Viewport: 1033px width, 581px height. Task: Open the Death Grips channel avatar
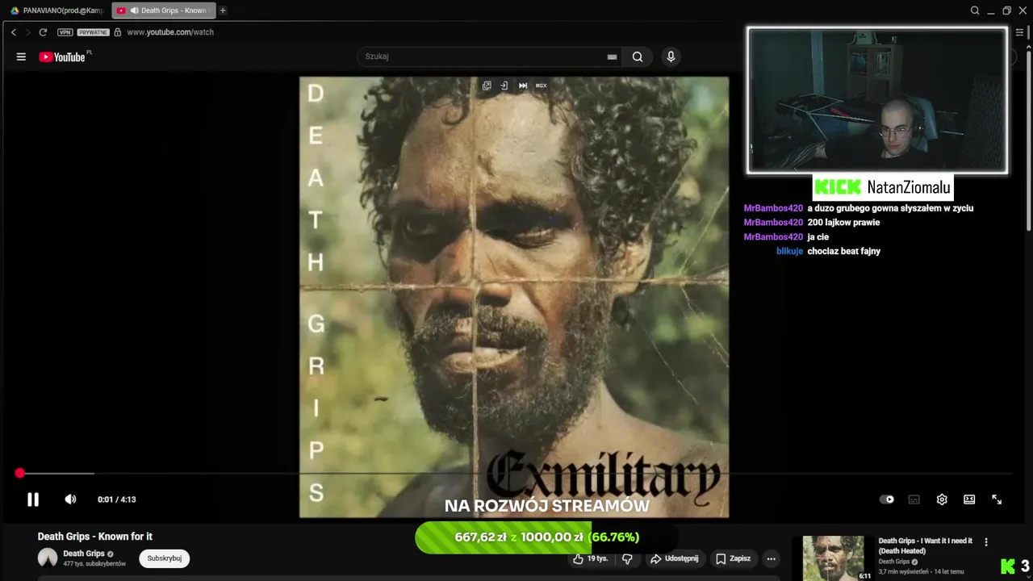pyautogui.click(x=48, y=558)
